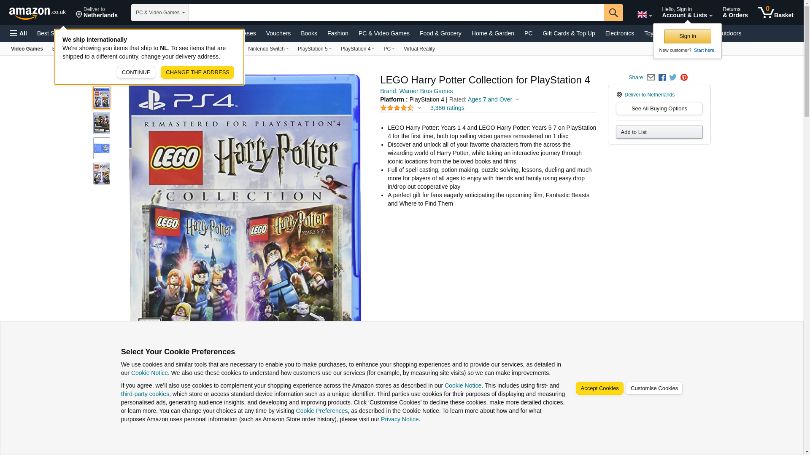Open the hamburger All menu

click(19, 33)
